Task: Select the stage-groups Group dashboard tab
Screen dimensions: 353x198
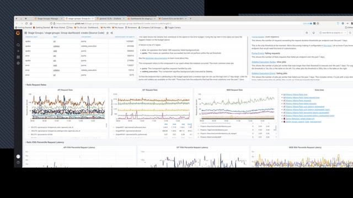Action: [79, 19]
